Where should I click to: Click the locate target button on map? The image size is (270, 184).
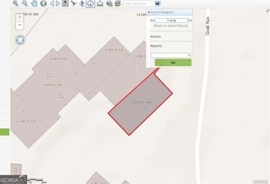point(20,40)
